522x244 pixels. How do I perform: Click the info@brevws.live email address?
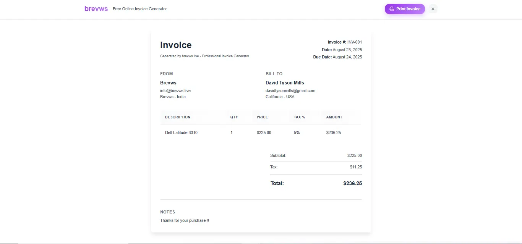point(175,90)
